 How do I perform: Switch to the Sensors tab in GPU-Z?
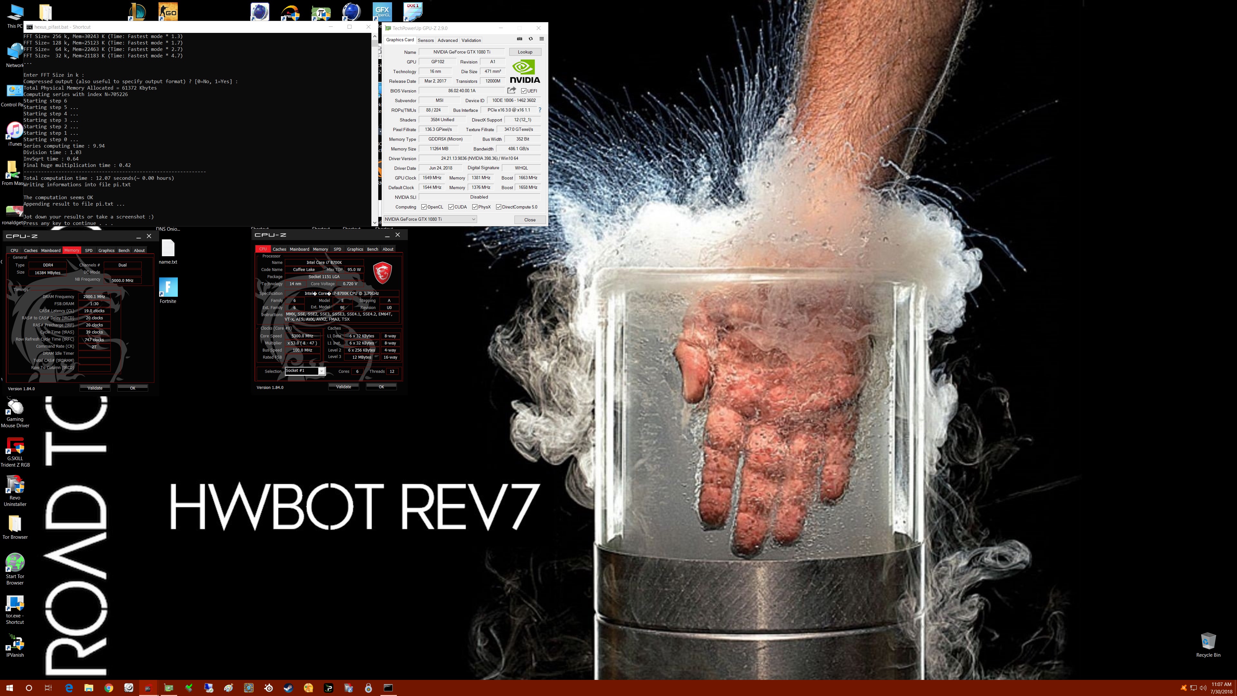tap(426, 40)
